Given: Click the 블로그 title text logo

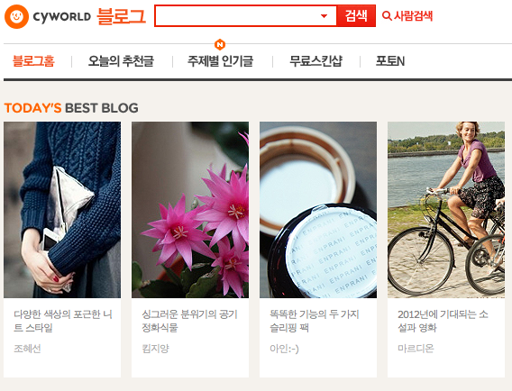Looking at the screenshot, I should click(121, 16).
